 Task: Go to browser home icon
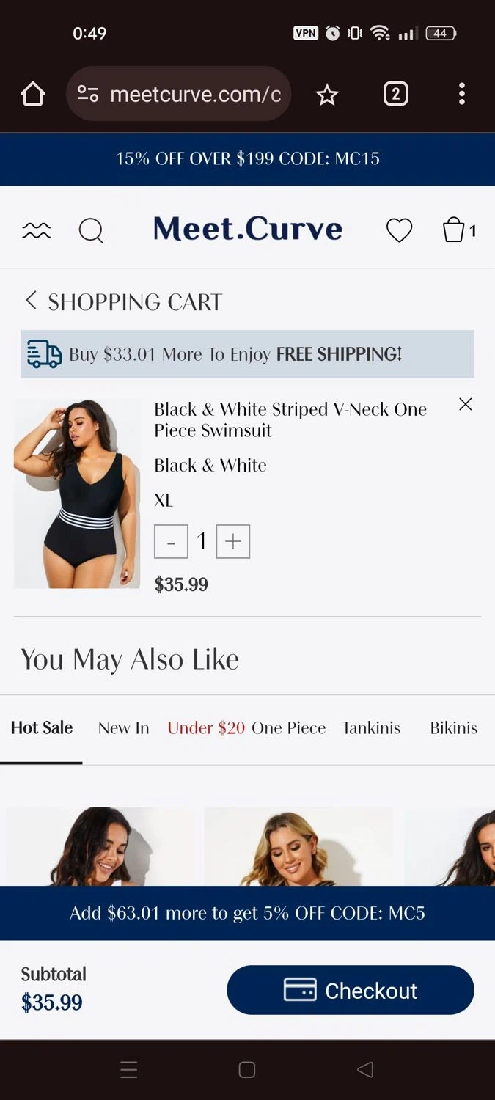(x=33, y=94)
